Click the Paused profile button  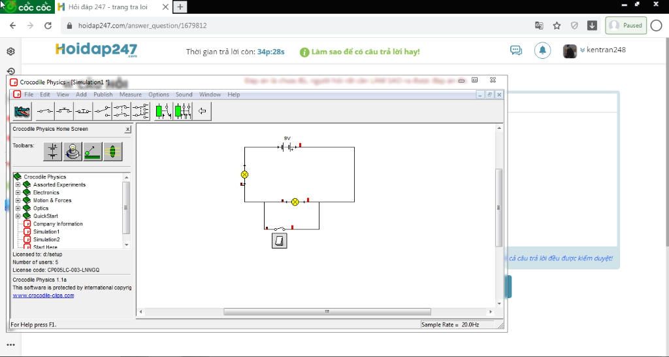[626, 25]
